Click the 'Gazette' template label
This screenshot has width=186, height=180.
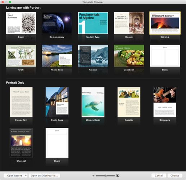coord(129,120)
